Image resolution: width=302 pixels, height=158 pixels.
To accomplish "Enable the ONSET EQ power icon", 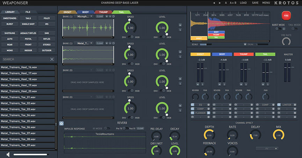I will [193, 104].
